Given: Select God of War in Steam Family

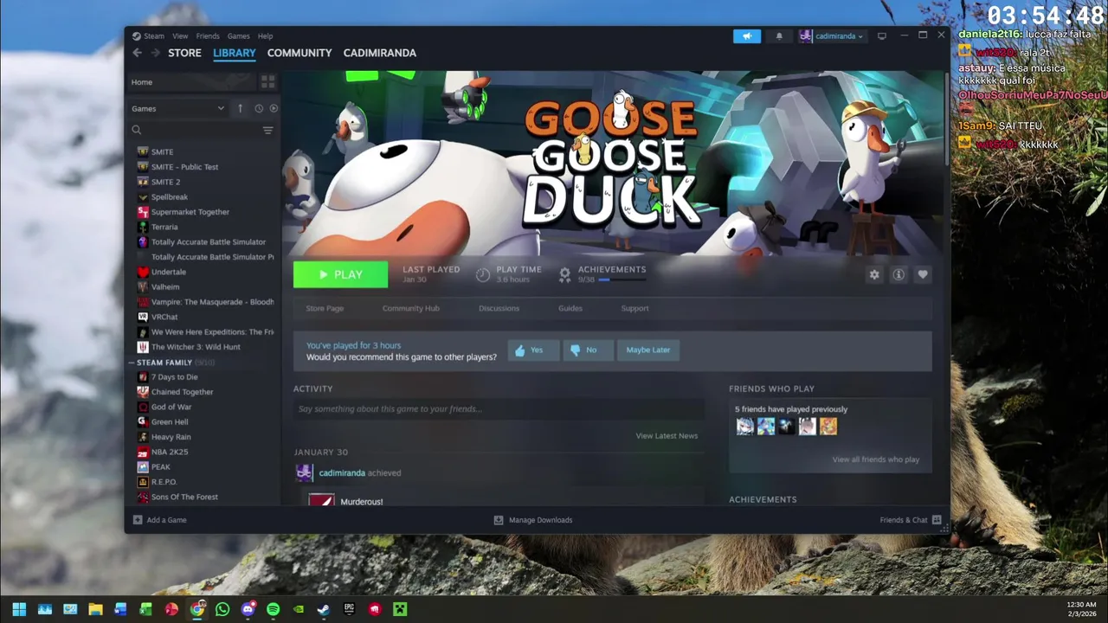Looking at the screenshot, I should (171, 407).
